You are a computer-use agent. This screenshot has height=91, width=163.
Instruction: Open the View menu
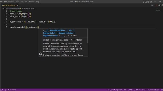tap(18, 2)
